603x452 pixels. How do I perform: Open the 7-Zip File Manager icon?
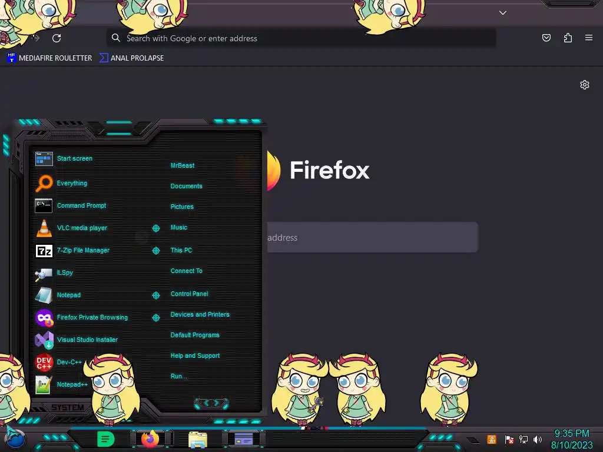coord(44,251)
